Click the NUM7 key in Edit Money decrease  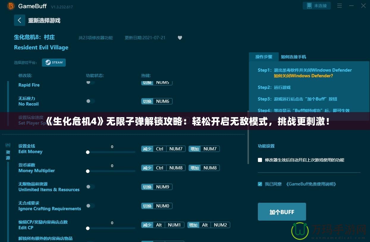[x=176, y=149]
